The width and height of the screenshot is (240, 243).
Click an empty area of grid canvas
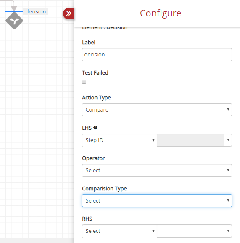pyautogui.click(x=37, y=124)
